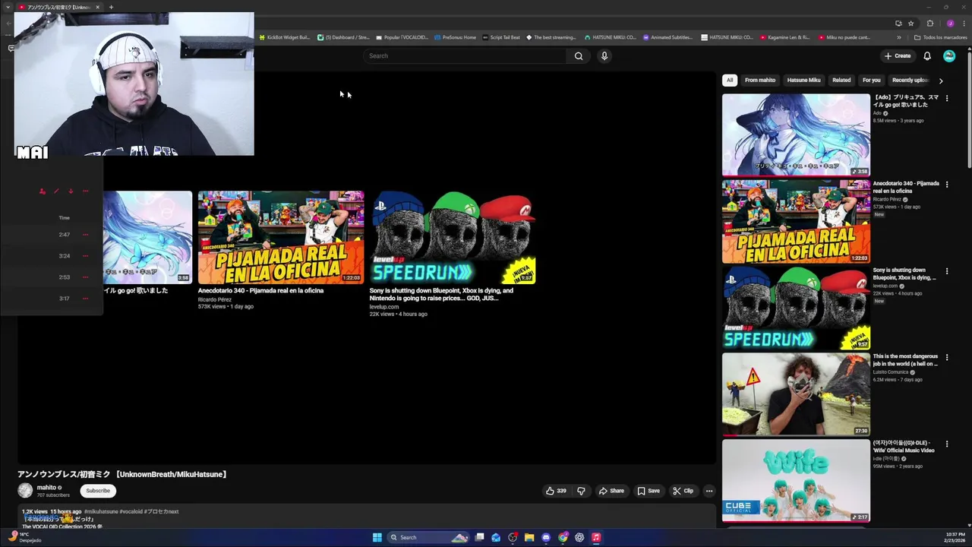Select the 'For you' filter chip
Screen dimensions: 972x547
[871, 80]
